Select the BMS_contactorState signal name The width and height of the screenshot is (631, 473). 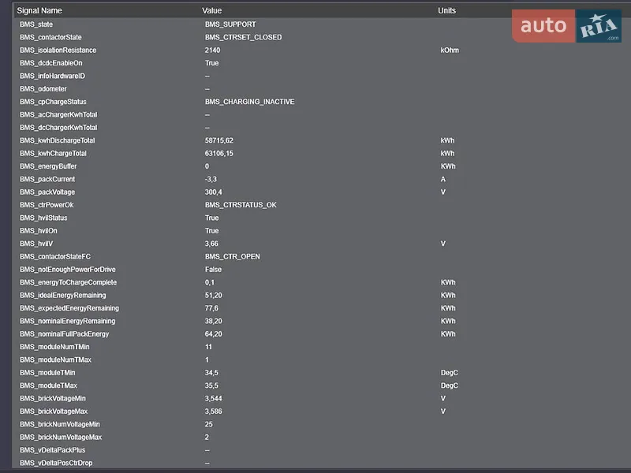click(x=50, y=37)
